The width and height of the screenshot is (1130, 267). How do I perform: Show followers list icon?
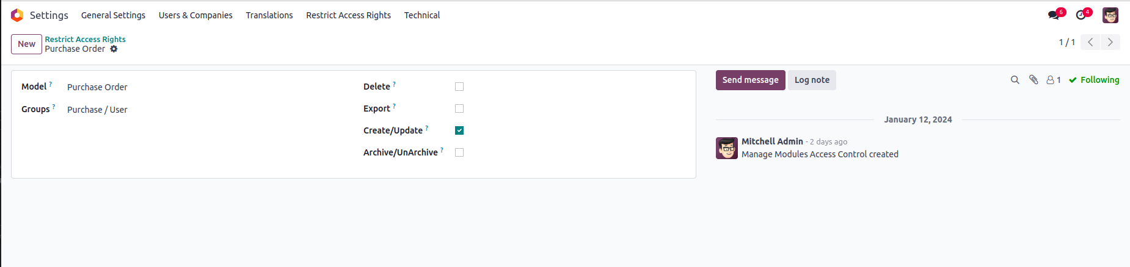click(1053, 80)
